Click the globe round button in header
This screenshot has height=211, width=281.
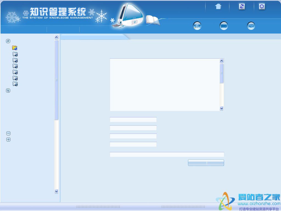click(x=197, y=26)
